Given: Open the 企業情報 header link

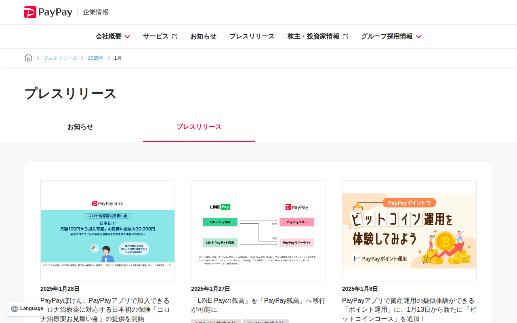Looking at the screenshot, I should (96, 12).
